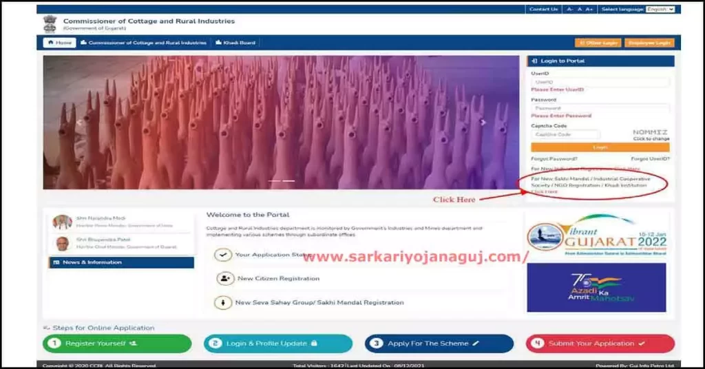The height and width of the screenshot is (369, 705).
Task: Click the Forgot UserID link
Action: [650, 159]
